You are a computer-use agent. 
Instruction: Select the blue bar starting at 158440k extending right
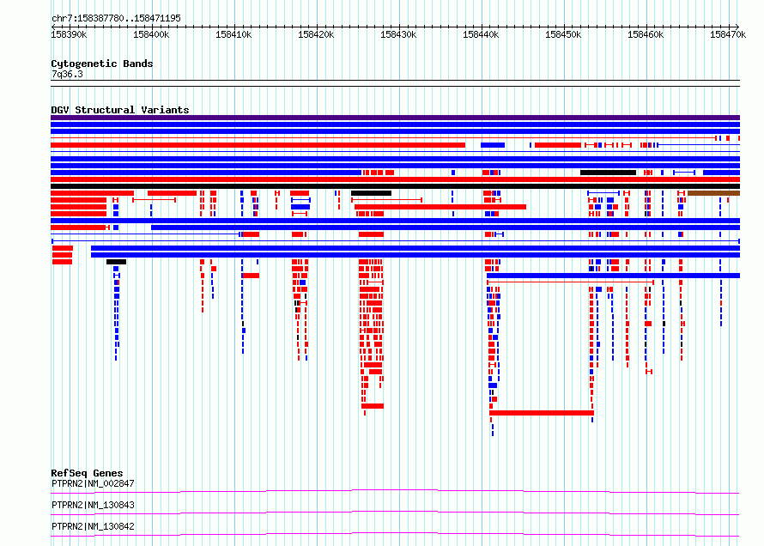coord(614,276)
